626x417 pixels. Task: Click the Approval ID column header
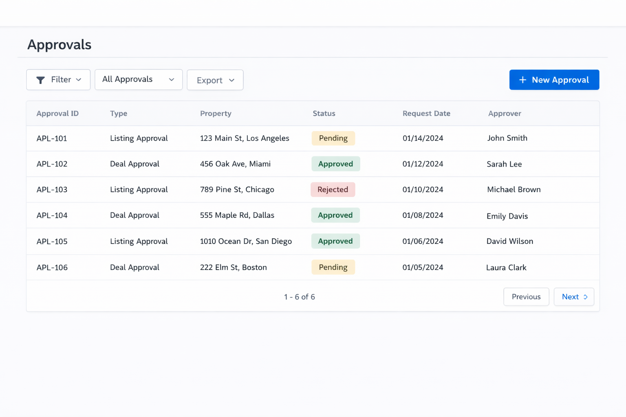[57, 113]
